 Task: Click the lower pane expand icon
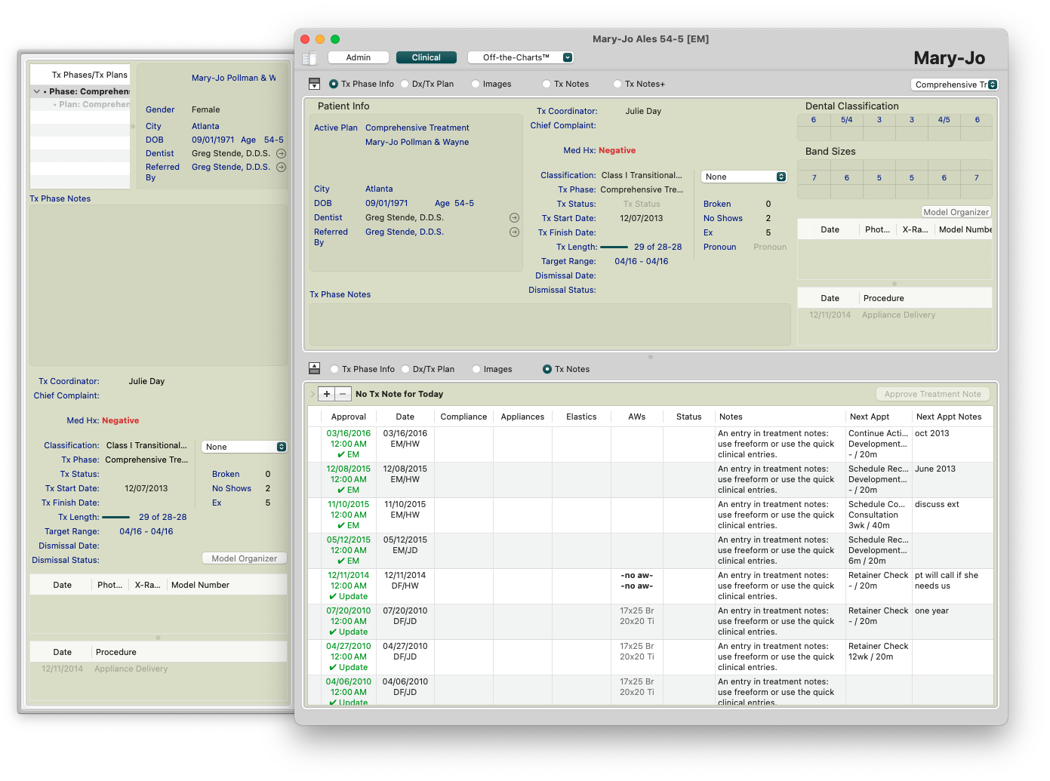point(315,368)
